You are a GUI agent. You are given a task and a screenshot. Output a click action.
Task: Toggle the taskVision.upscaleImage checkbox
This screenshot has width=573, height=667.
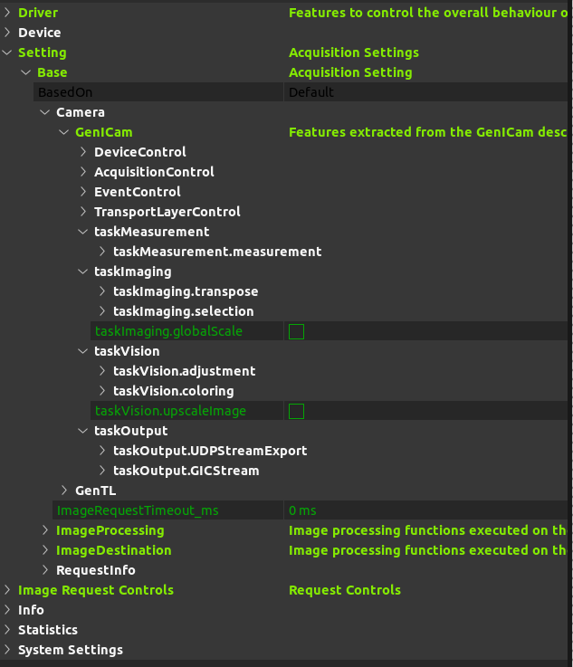pyautogui.click(x=296, y=411)
